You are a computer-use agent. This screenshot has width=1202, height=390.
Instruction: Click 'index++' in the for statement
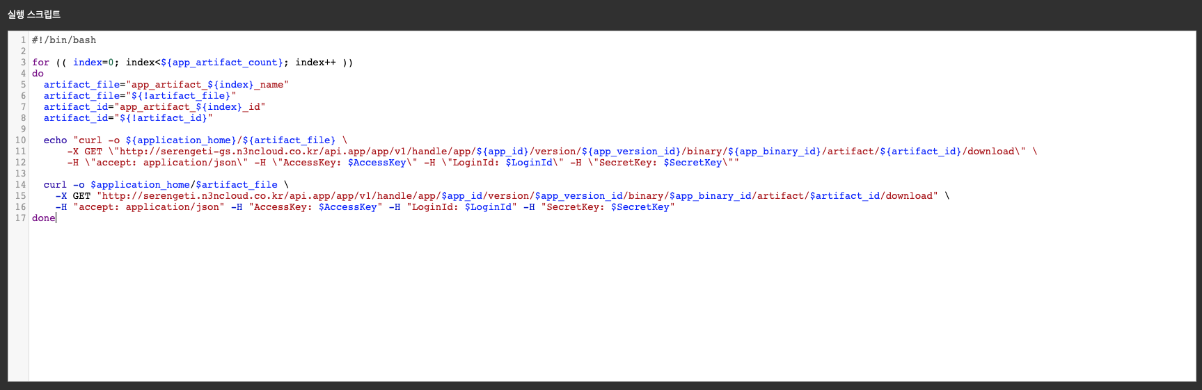click(x=315, y=63)
